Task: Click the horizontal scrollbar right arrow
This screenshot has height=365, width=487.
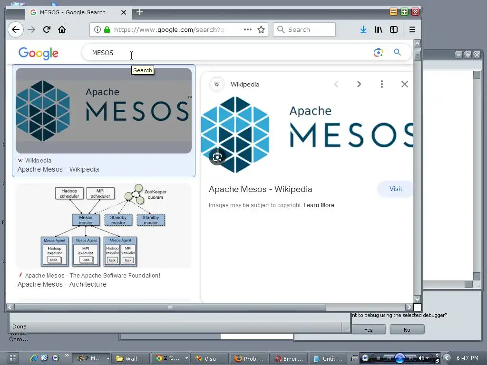Action: point(409,307)
